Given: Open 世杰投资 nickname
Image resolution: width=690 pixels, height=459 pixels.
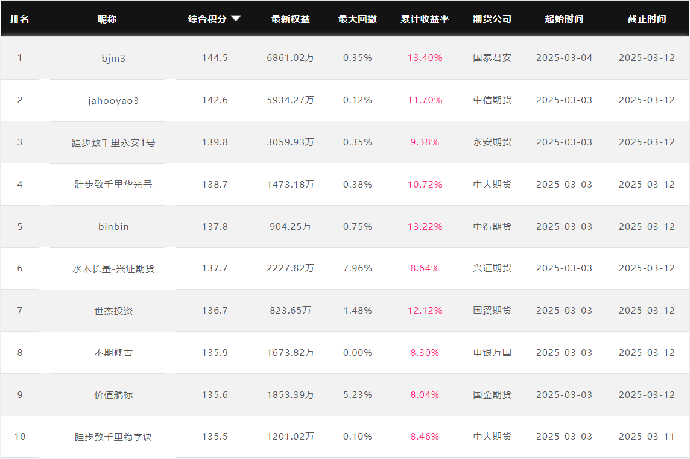Looking at the screenshot, I should pyautogui.click(x=113, y=311).
